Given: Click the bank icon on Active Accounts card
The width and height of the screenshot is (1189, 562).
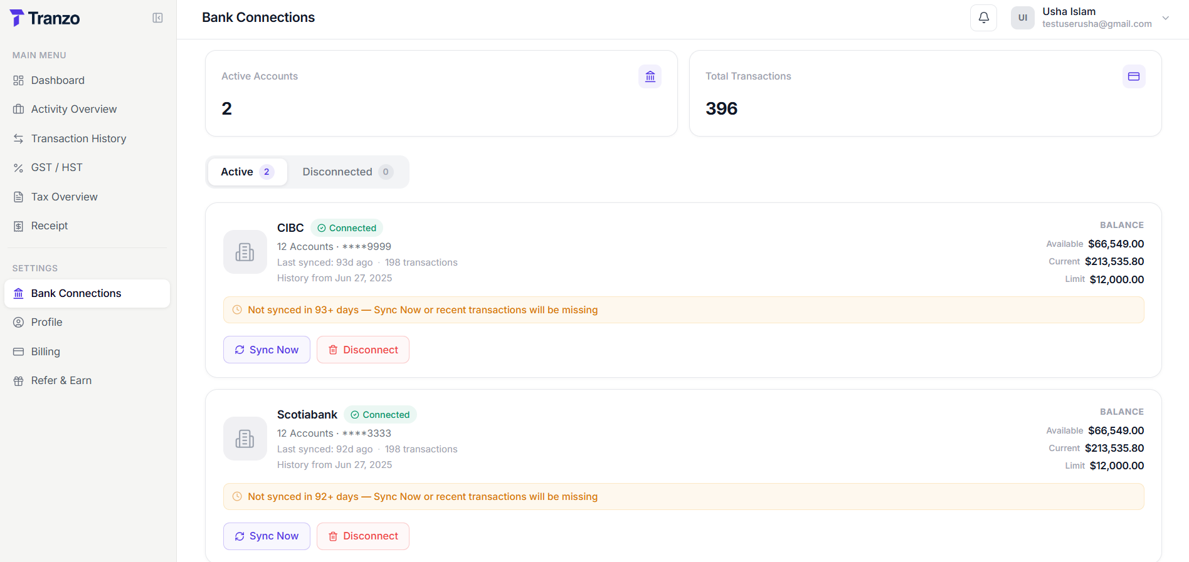Looking at the screenshot, I should [x=650, y=76].
